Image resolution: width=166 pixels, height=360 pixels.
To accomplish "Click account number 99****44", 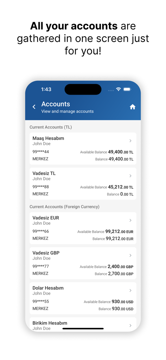I will coord(41,152).
